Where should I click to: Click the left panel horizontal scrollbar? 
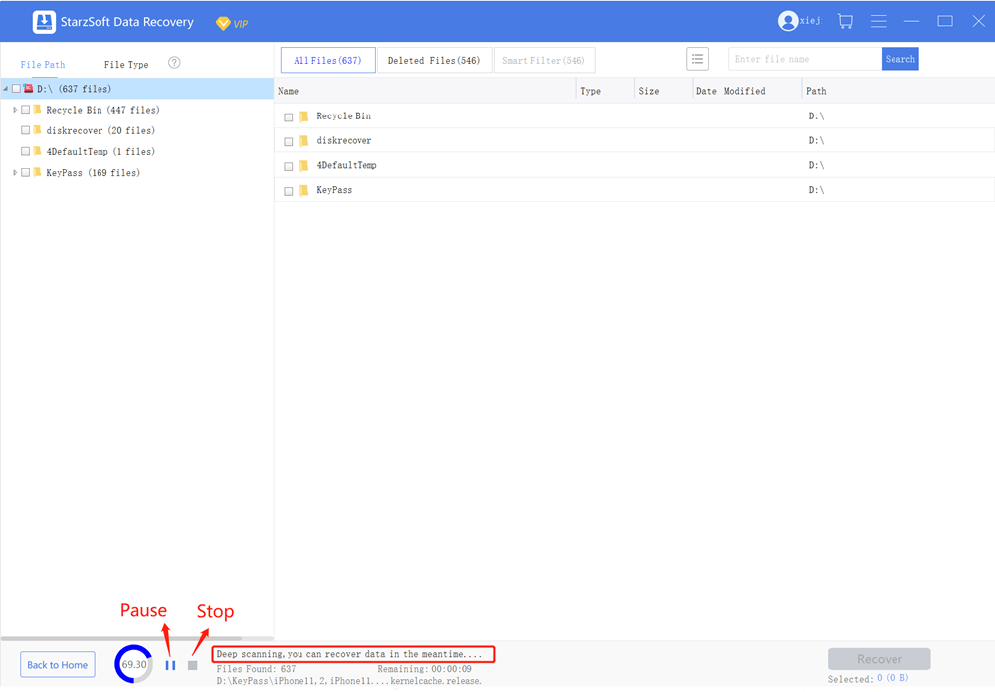[121, 638]
